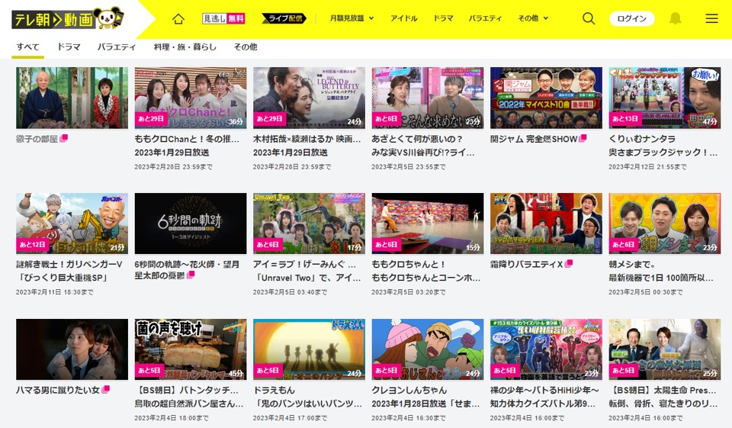Viewport: 732px width, 428px height.
Task: Click title 徹子の部屋
Action: [x=37, y=139]
